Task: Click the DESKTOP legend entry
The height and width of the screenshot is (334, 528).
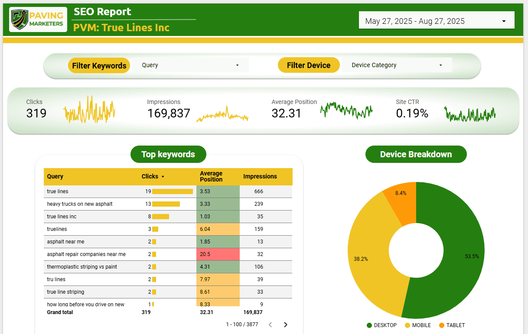Action: 381,325
